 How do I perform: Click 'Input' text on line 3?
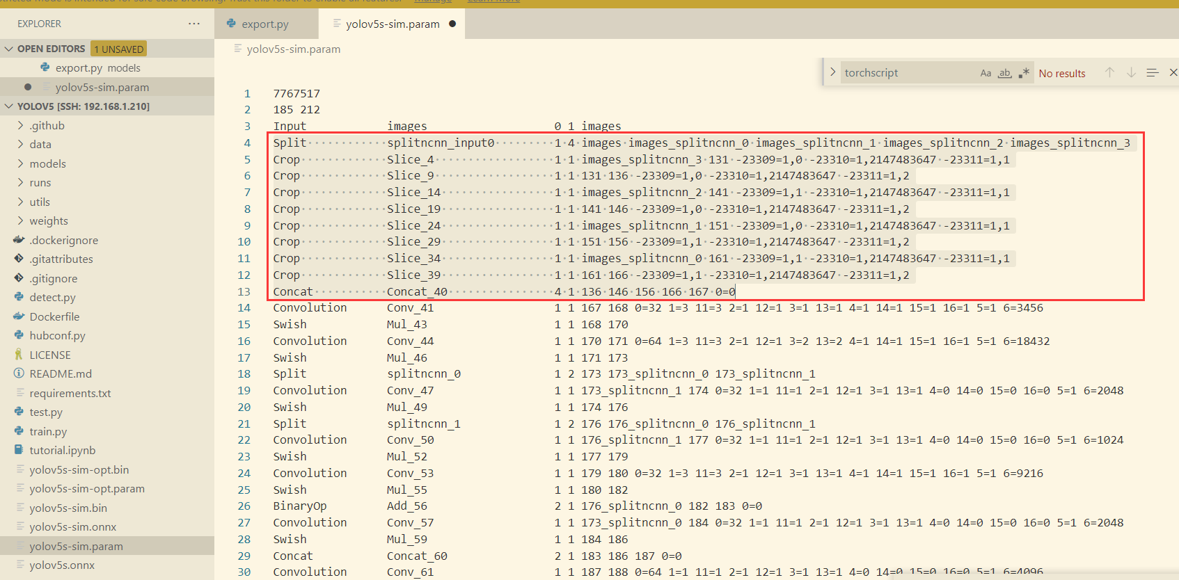[x=290, y=126]
